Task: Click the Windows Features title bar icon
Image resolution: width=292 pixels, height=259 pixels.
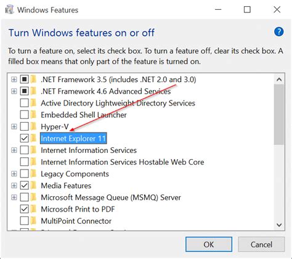Action: 10,10
